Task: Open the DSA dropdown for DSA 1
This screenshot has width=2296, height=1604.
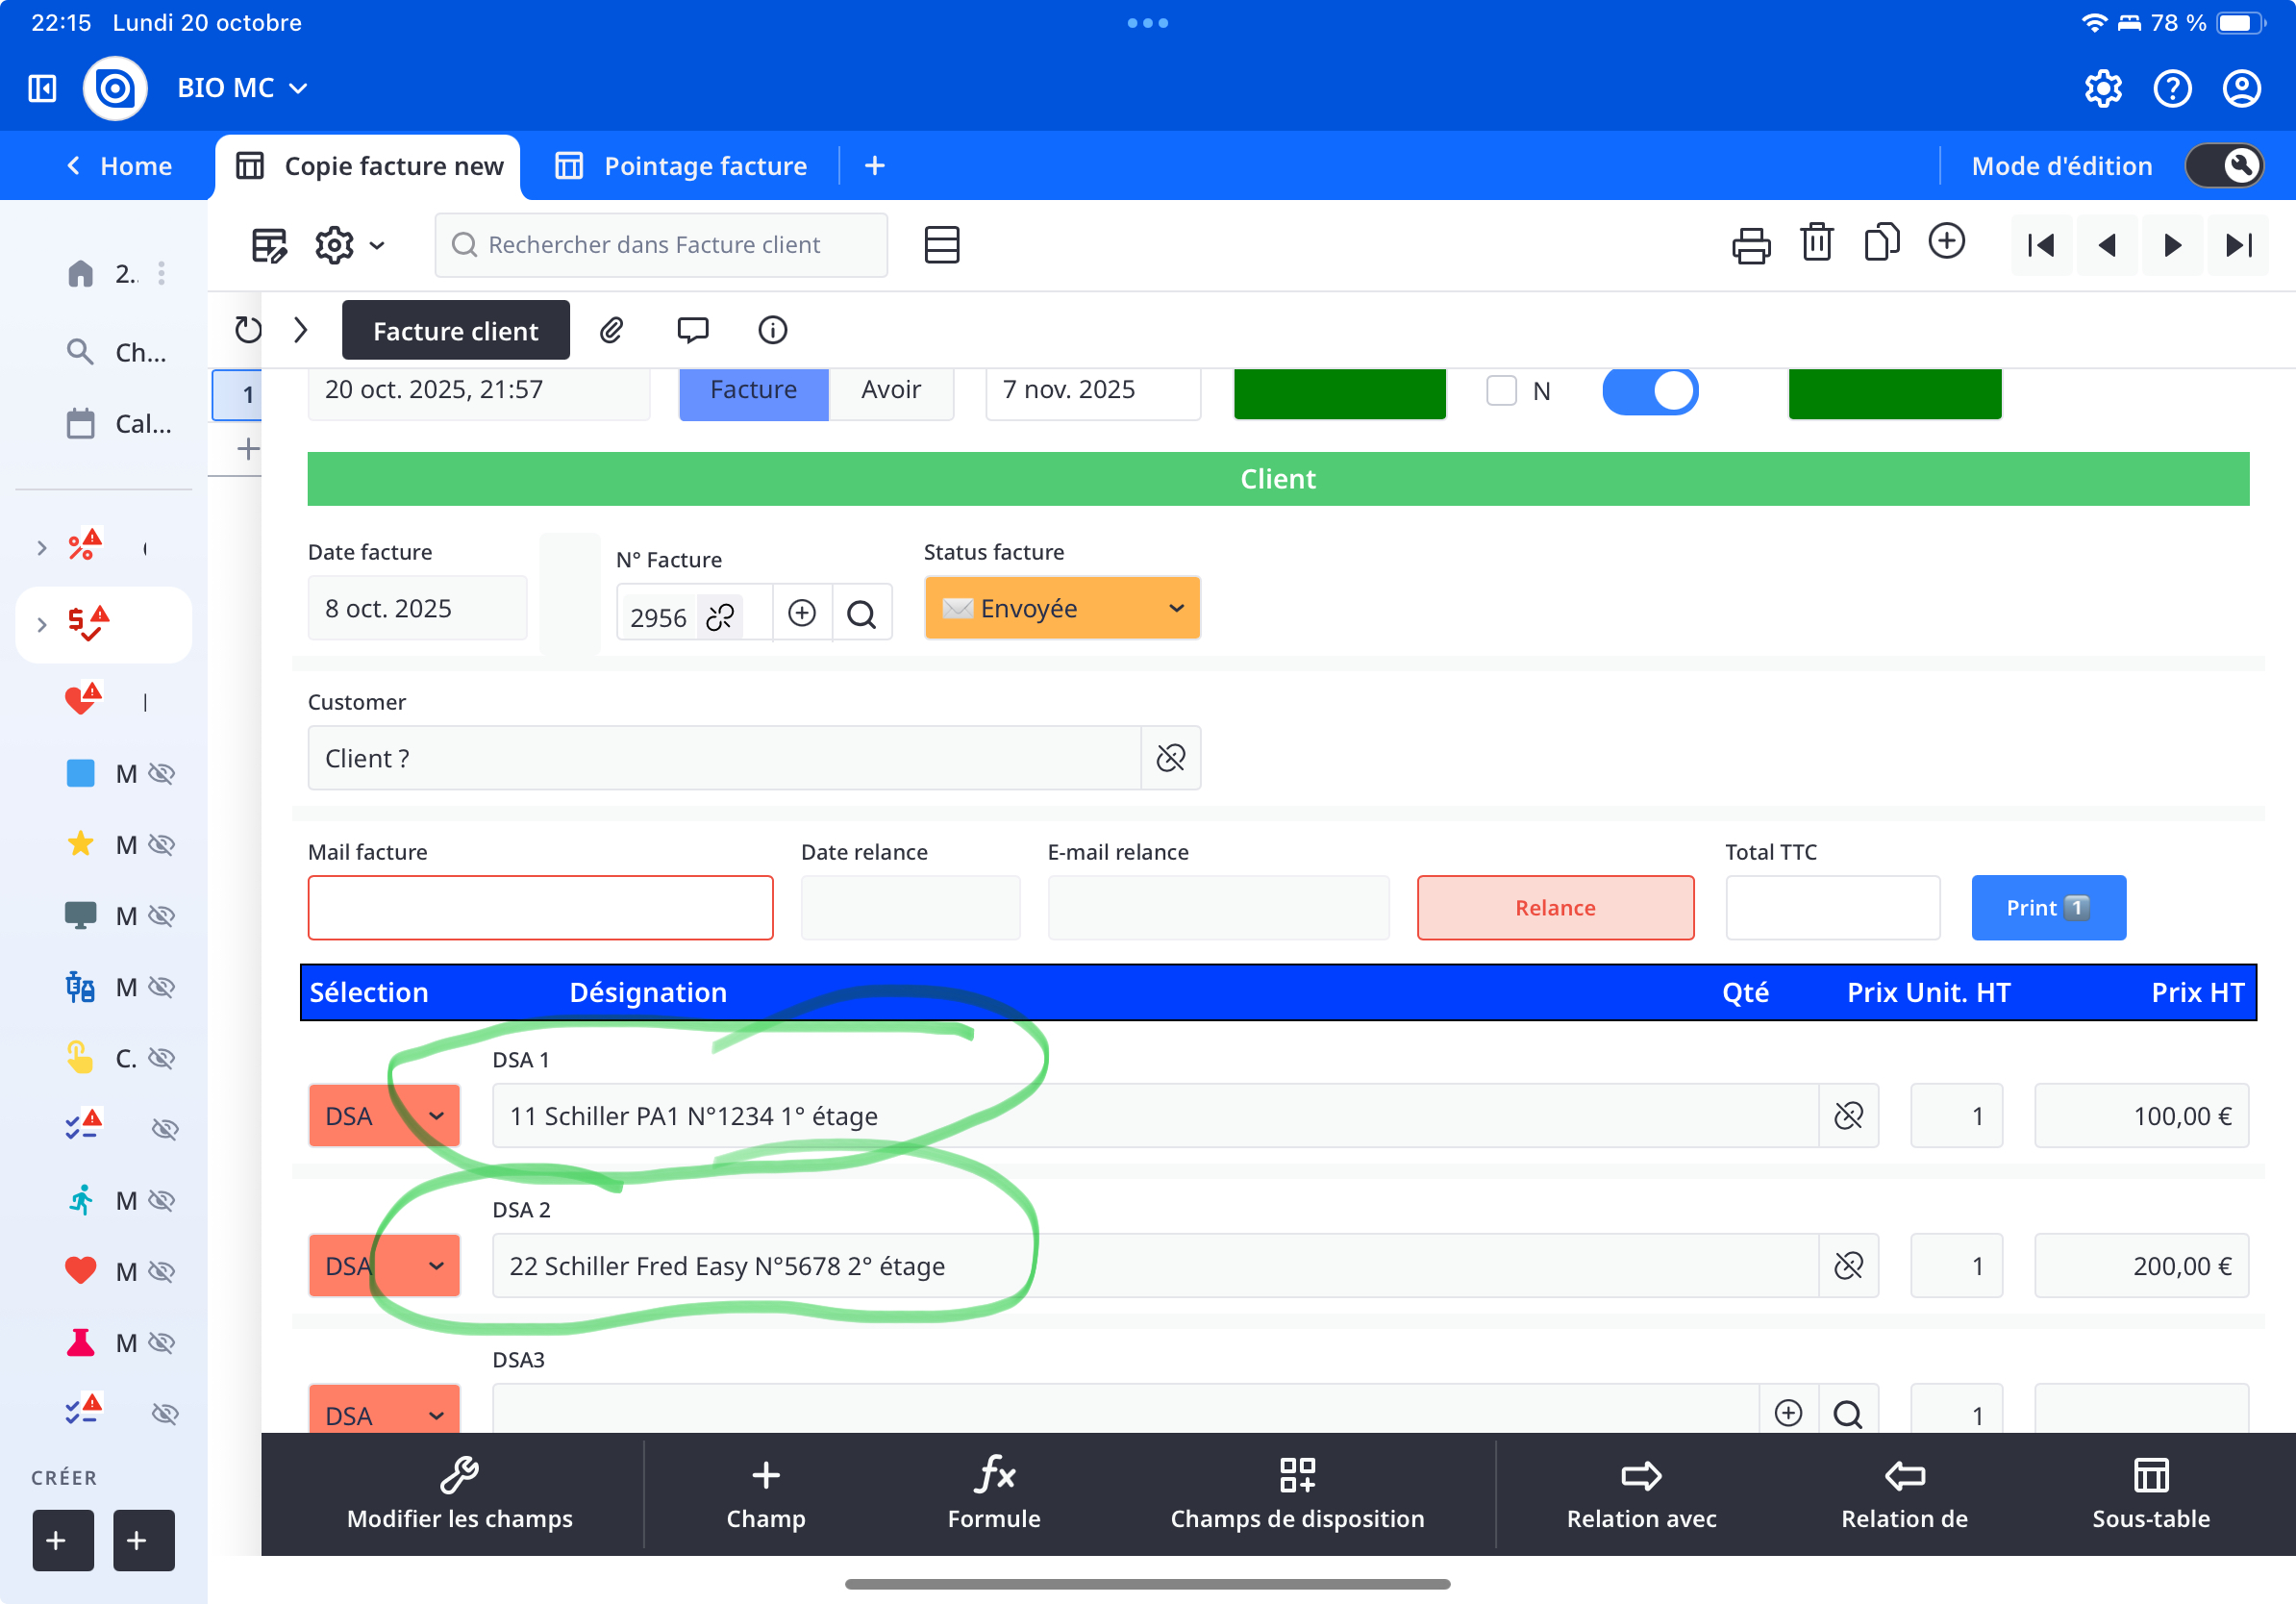Action: [384, 1116]
